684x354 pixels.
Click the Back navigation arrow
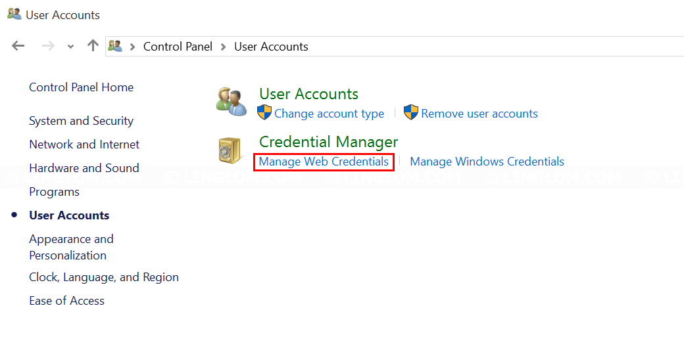pyautogui.click(x=18, y=46)
